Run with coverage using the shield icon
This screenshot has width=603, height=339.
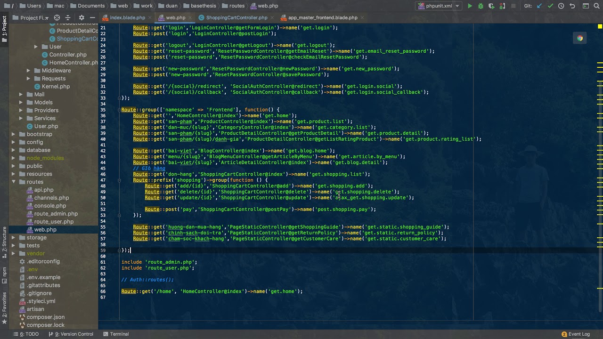click(491, 6)
